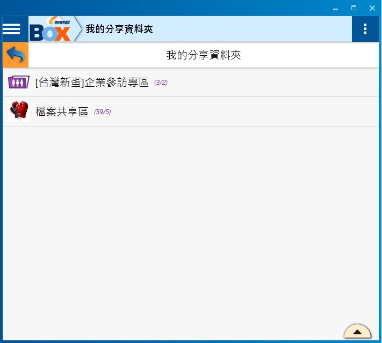Maximize the Newegg Box window

point(354,8)
